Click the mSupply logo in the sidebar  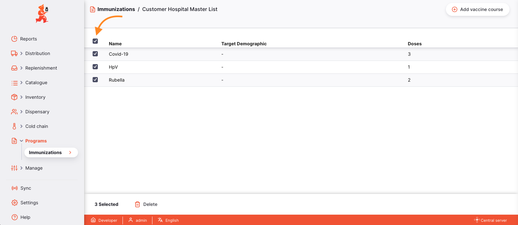[42, 14]
